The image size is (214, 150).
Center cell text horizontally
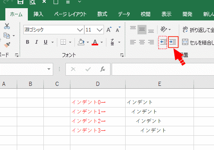point(142,42)
